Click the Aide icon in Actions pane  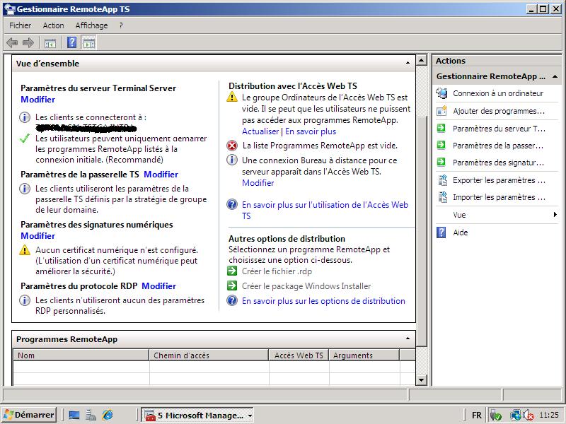coord(441,232)
